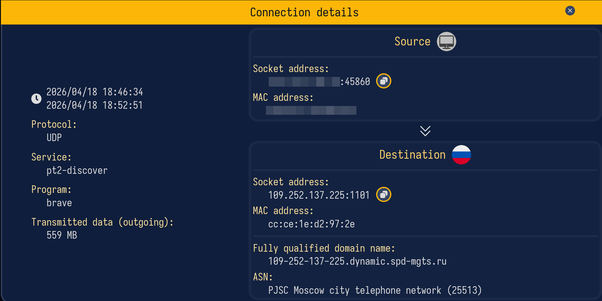Click the destination MAC address cc:ce:1e:d2:97:2e

[311, 224]
